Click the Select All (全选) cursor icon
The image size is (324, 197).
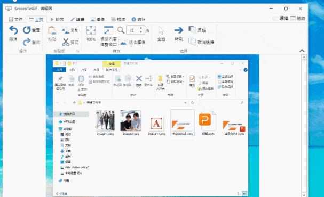click(x=161, y=30)
